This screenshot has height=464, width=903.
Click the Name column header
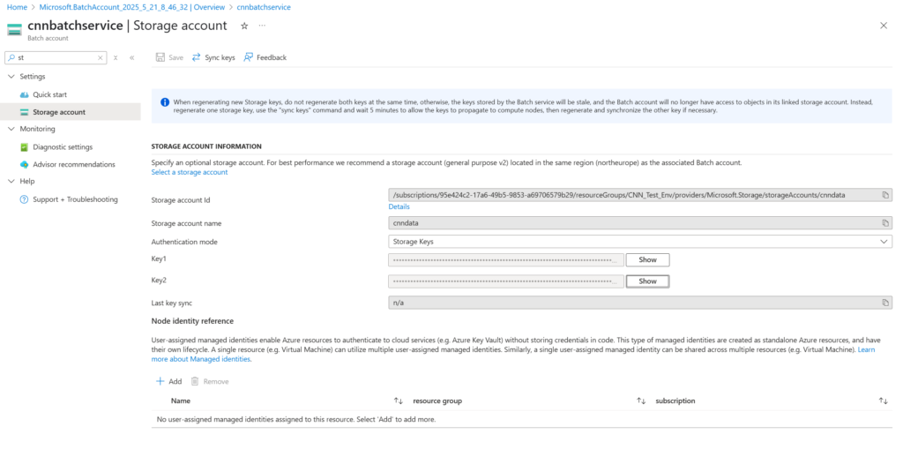pos(180,400)
